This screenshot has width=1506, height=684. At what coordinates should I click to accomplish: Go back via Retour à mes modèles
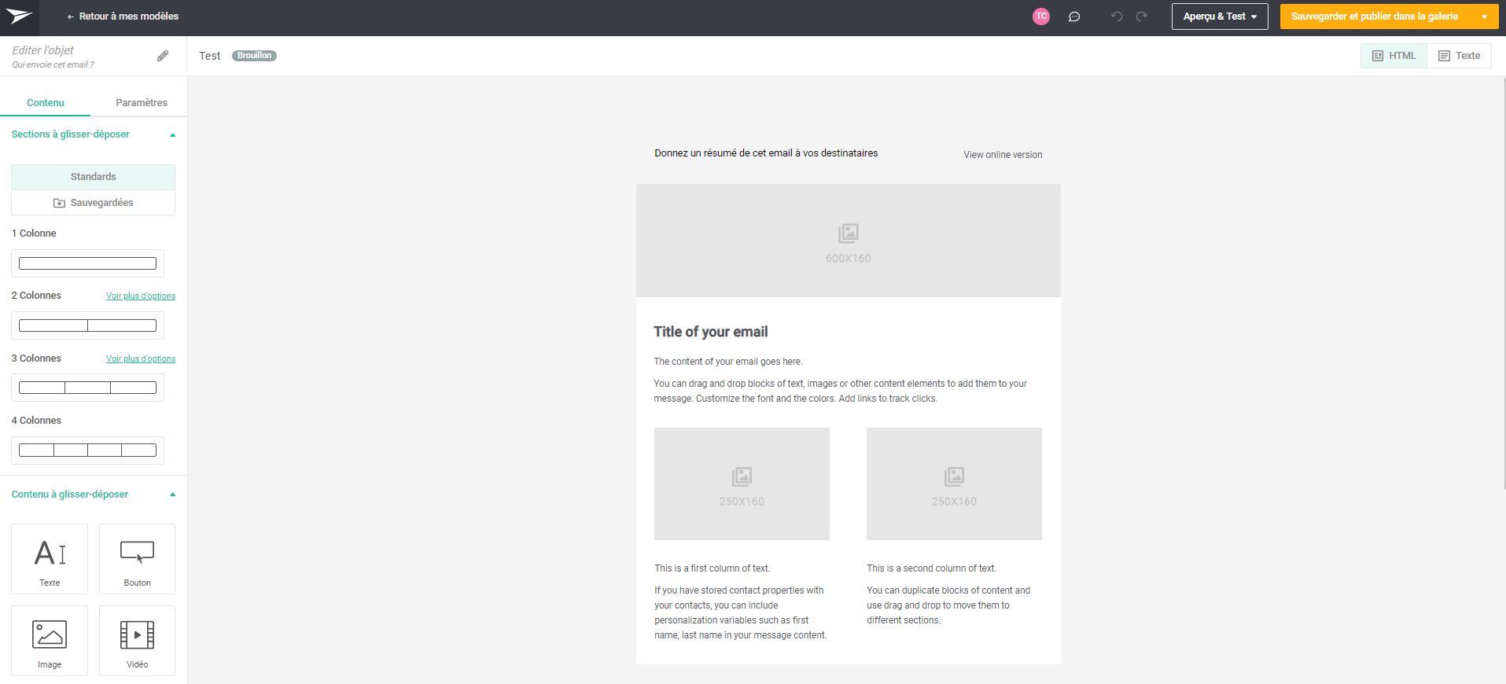(x=123, y=17)
